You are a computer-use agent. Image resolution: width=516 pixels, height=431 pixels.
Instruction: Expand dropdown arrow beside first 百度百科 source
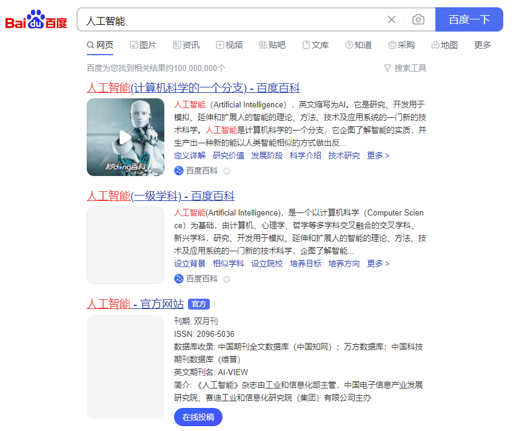pyautogui.click(x=226, y=171)
